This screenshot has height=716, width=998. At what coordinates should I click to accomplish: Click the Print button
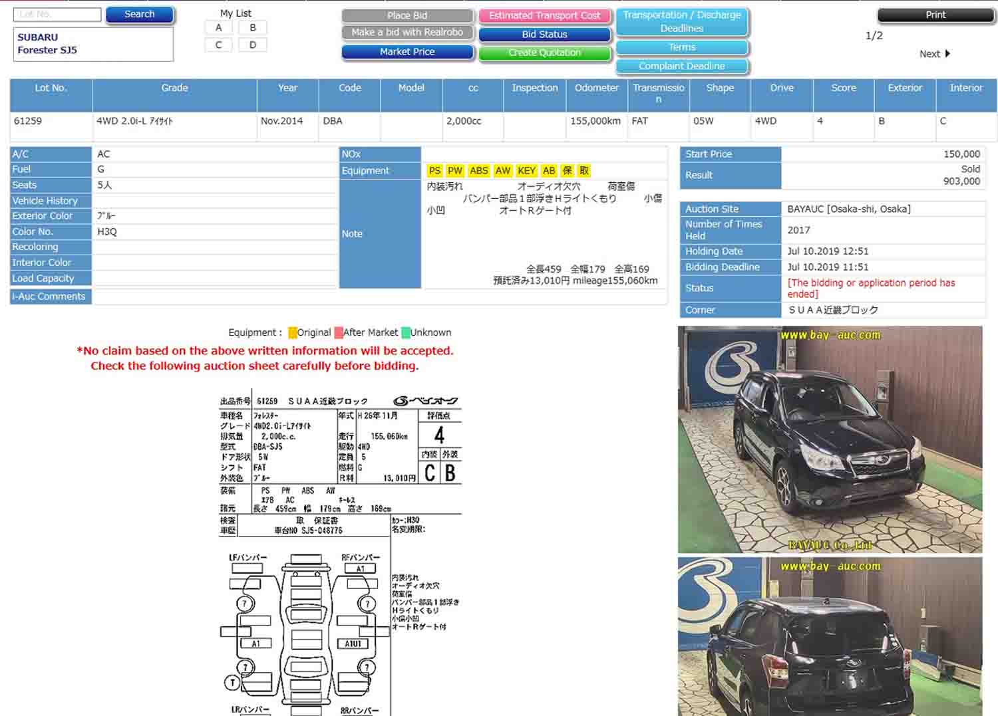pyautogui.click(x=935, y=15)
